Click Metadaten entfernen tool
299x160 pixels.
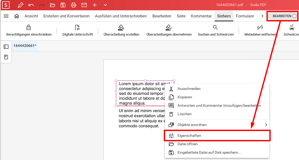[x=260, y=30]
